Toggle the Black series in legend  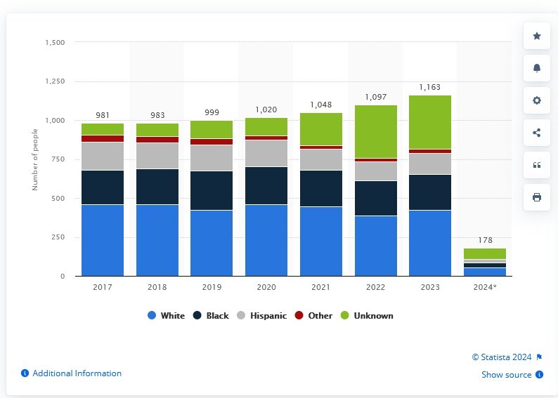211,316
